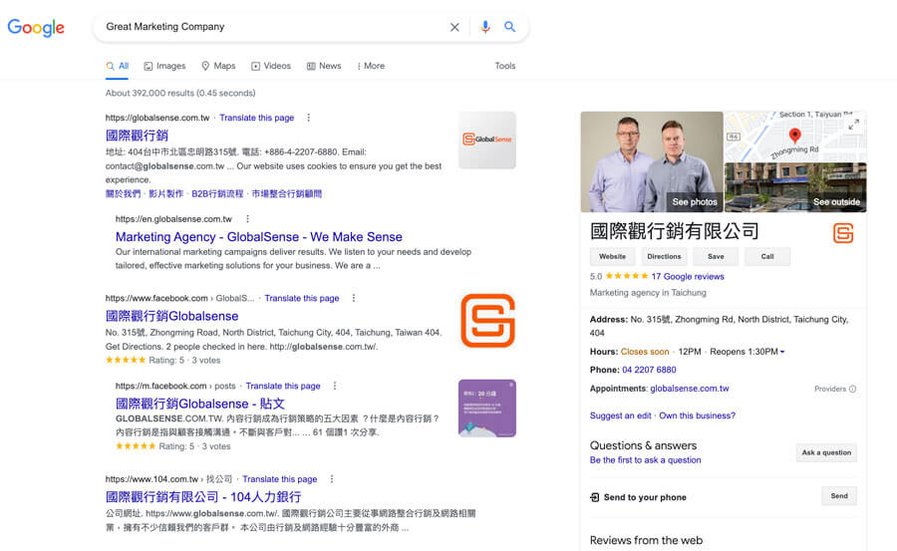This screenshot has width=897, height=551.
Task: Open the B2B行銷流程 sitelink
Action: click(217, 193)
